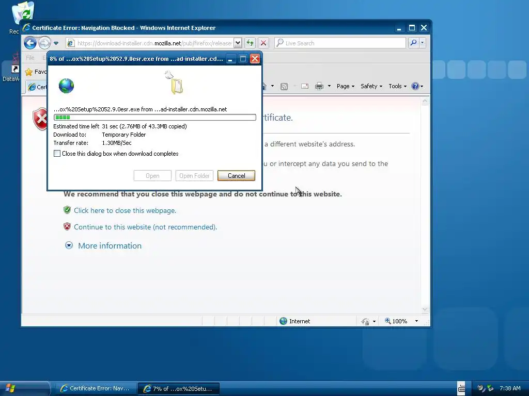Click the Live Search magnifier button
Viewport: 529px width, 396px height.
[x=413, y=43]
